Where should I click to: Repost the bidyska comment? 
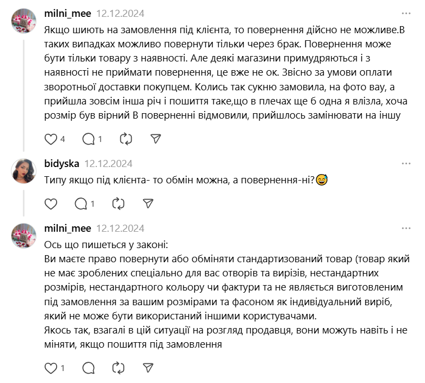[118, 203]
